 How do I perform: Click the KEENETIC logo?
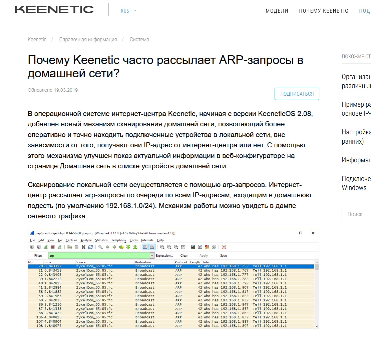[x=54, y=9]
